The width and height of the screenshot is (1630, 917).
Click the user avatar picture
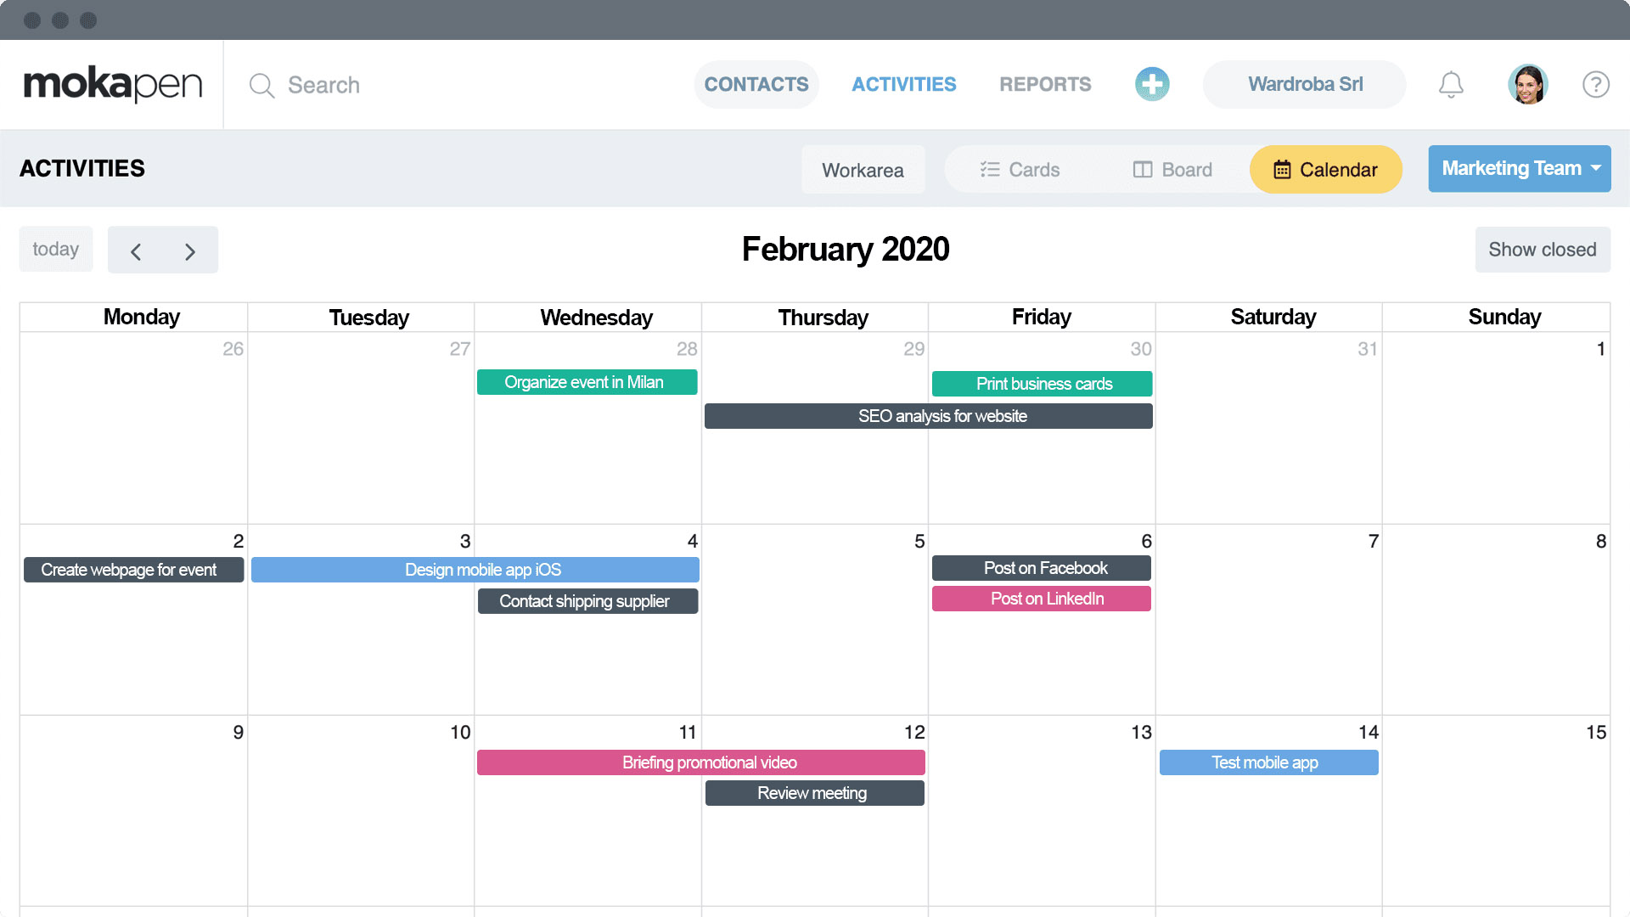coord(1528,84)
